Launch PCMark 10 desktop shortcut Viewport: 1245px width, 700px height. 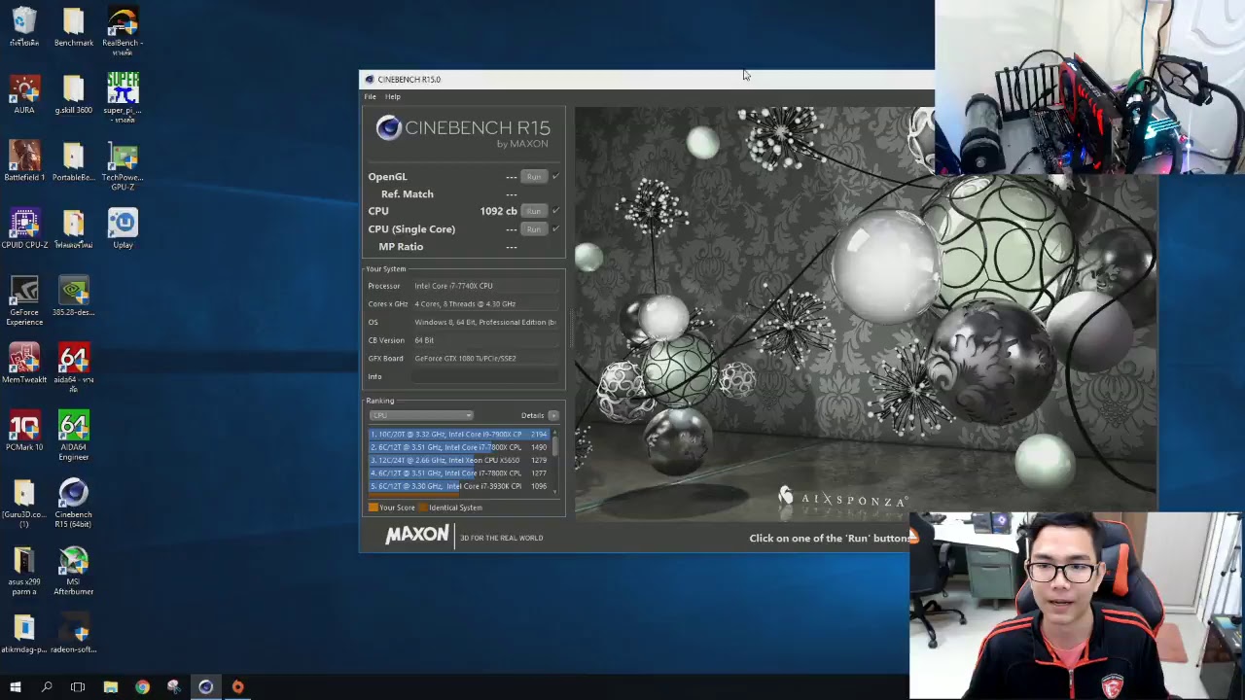click(24, 431)
